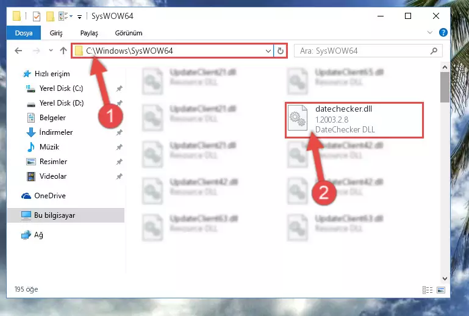
Task: Click the vertical scrollbar thumb
Action: 445,87
